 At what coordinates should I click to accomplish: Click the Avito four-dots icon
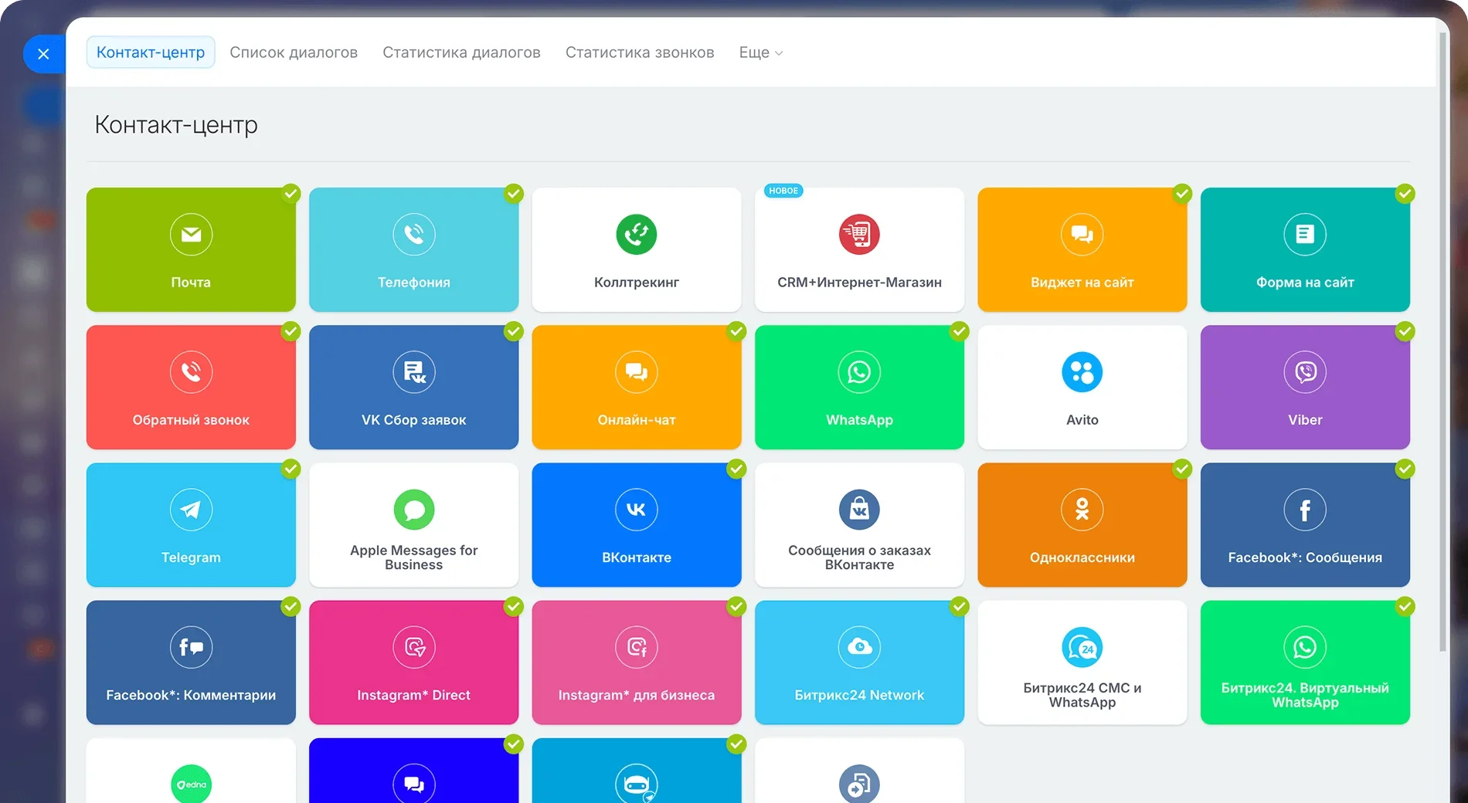coord(1082,372)
